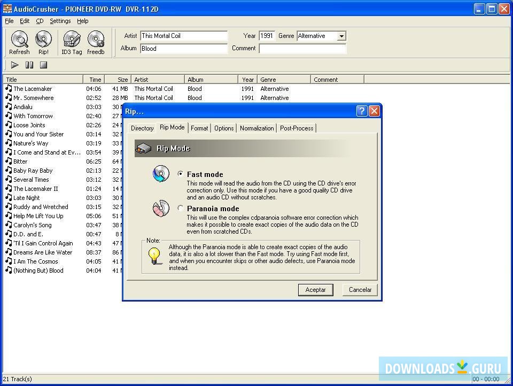Pause playback with the Pause button

[29, 65]
